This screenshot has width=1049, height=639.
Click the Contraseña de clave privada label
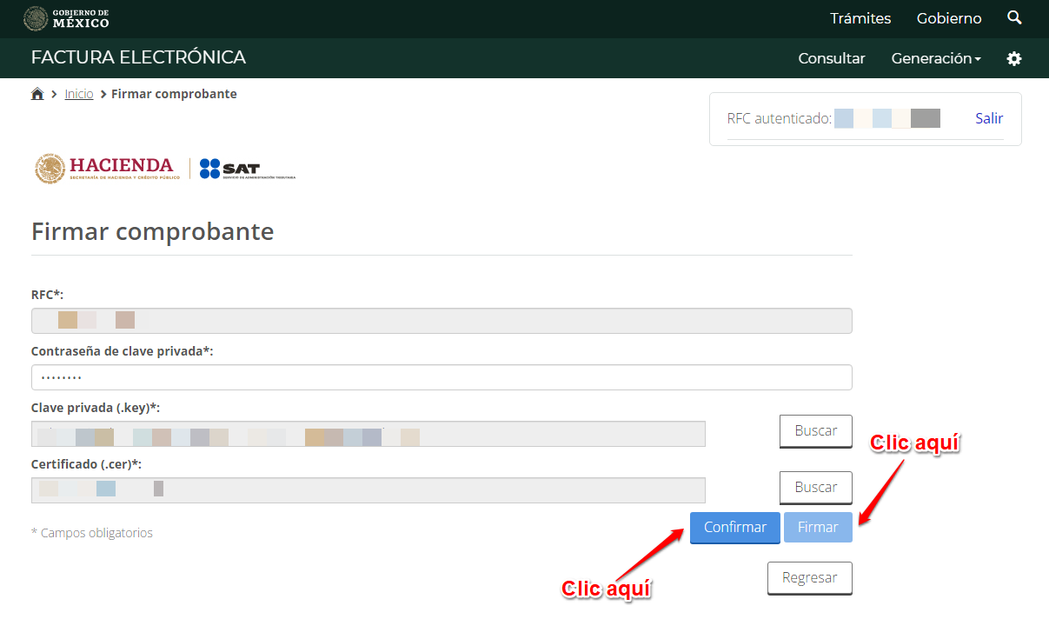123,351
